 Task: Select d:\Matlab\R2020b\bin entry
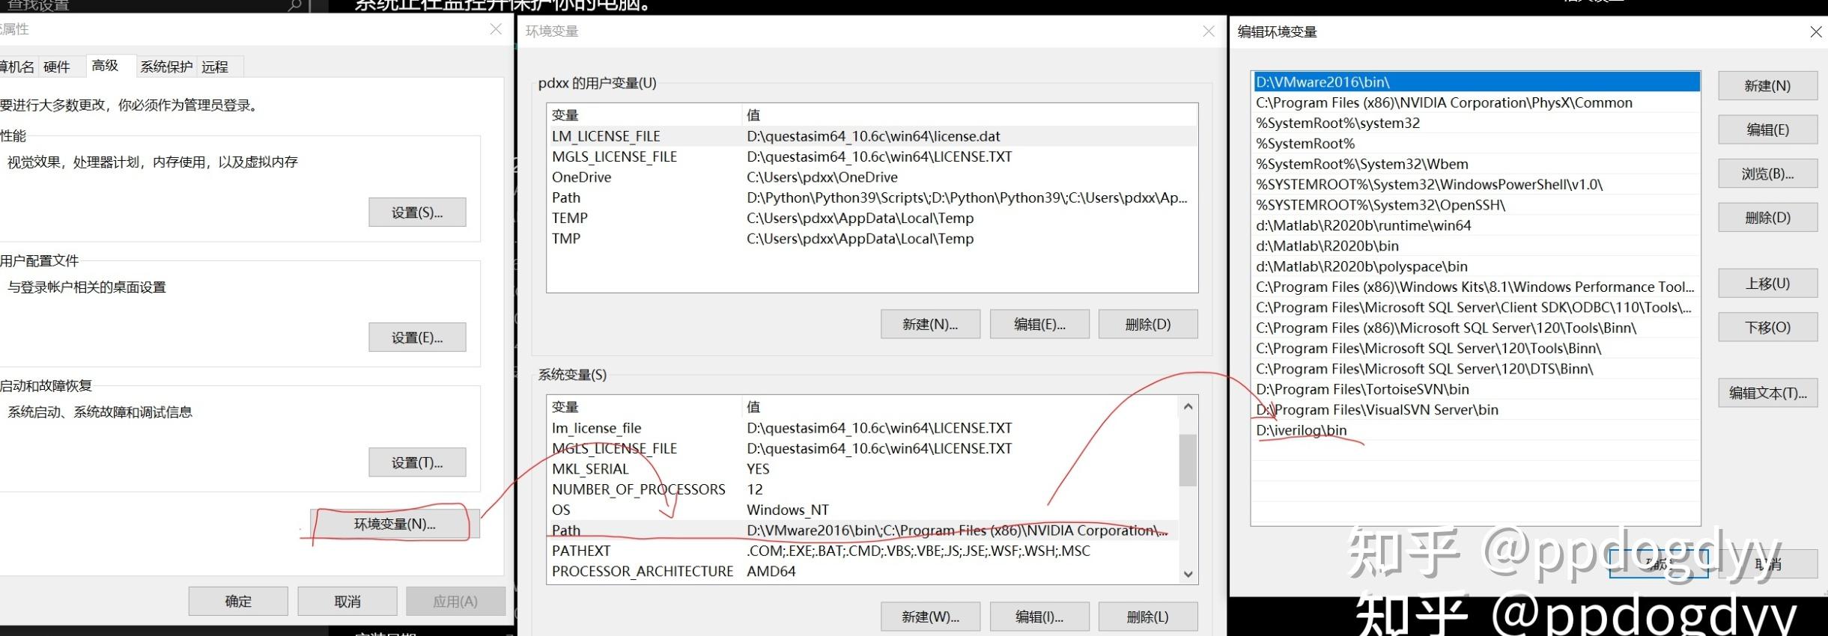[1476, 245]
